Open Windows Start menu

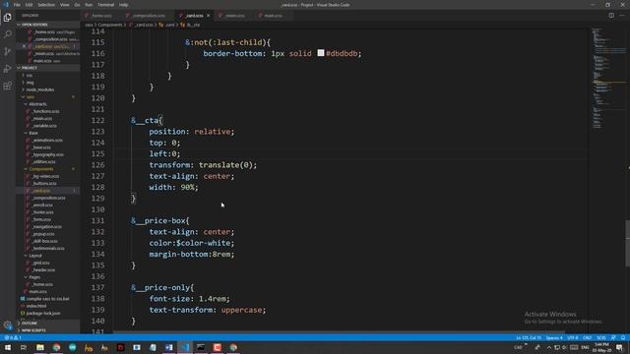[8, 347]
